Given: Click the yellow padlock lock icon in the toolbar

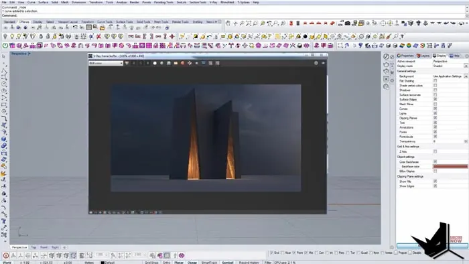Looking at the screenshot, I should tap(54, 36).
